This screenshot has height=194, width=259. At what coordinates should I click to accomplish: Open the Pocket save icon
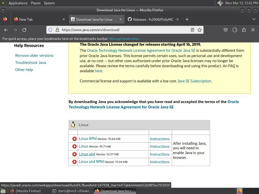225,30
